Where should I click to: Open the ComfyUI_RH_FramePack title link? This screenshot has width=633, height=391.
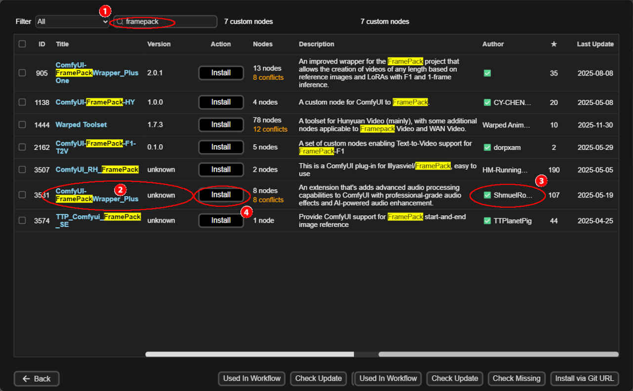tap(97, 169)
